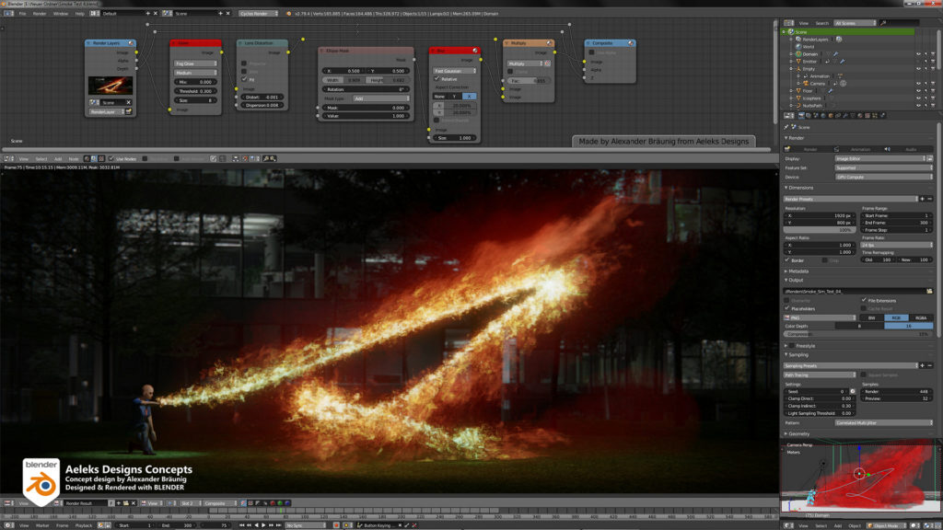The width and height of the screenshot is (943, 530).
Task: Click the Compression slider
Action: [858, 334]
